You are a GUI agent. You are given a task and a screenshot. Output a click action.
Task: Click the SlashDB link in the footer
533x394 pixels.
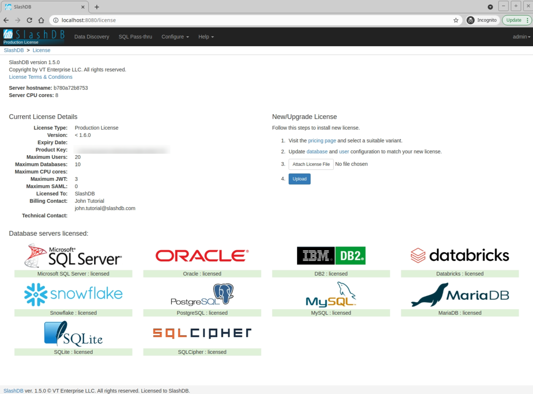pos(13,391)
